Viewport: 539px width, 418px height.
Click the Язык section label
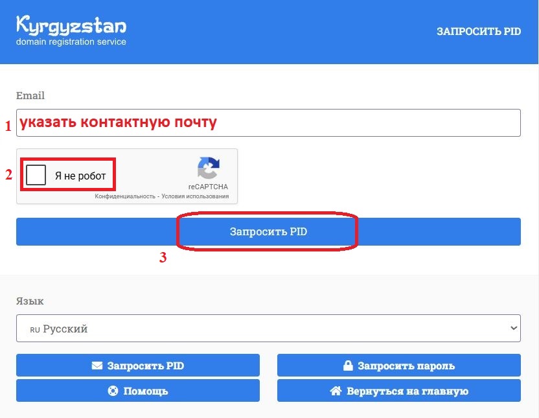point(30,301)
